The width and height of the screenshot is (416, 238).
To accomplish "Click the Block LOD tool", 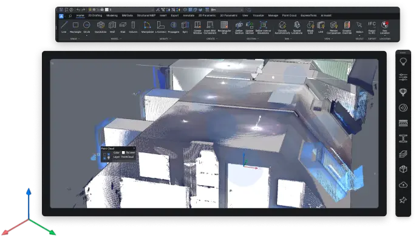I will pyautogui.click(x=310, y=27).
